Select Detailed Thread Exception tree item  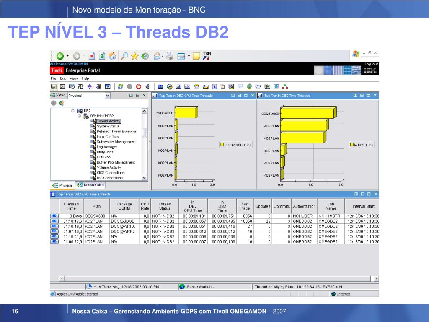[x=117, y=131]
